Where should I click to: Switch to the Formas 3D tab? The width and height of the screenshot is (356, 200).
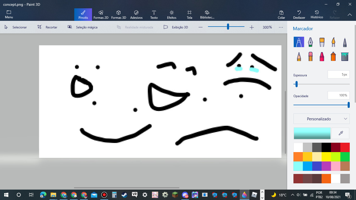click(119, 14)
